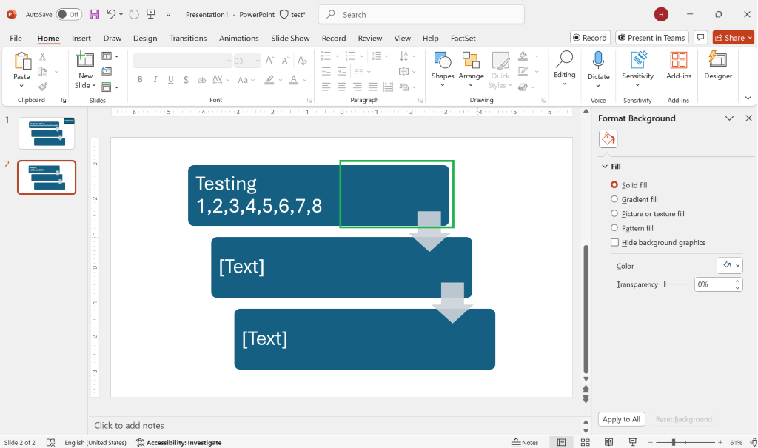758x448 pixels.
Task: Switch to the Animations tab
Action: coord(239,38)
